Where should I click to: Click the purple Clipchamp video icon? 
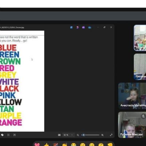pos(84,27)
